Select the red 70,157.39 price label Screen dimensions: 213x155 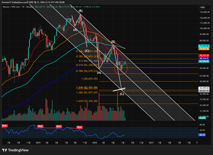pyautogui.click(x=204, y=56)
